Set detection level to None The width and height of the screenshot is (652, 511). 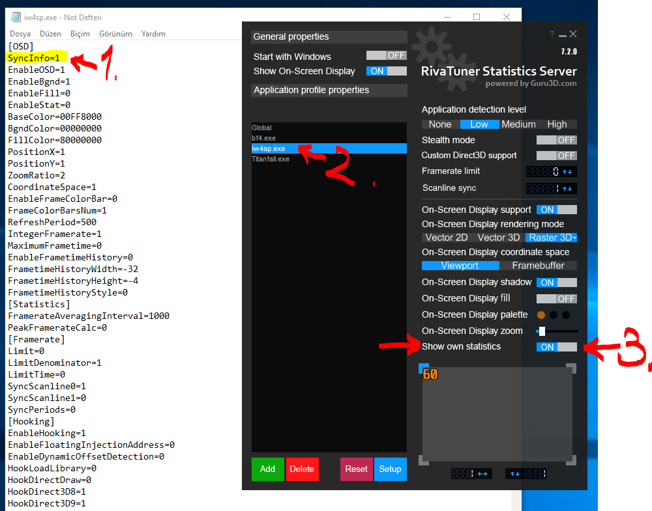(x=440, y=124)
